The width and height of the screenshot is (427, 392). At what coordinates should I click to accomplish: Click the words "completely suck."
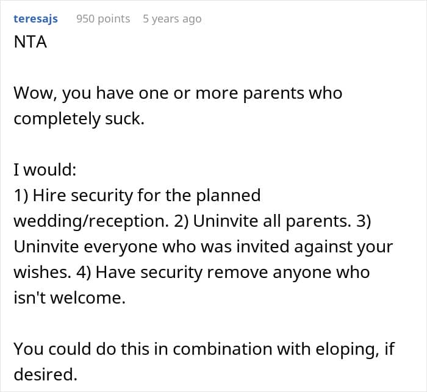tap(79, 118)
